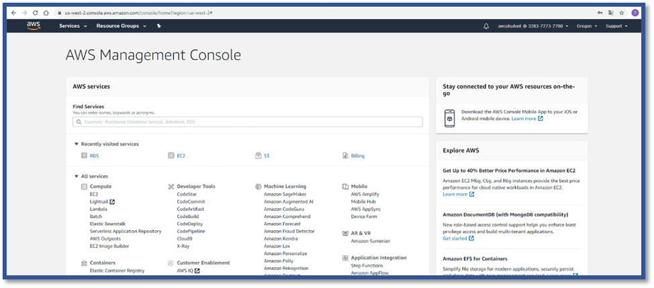Open the S3 recently visited link
This screenshot has height=288, width=654.
click(x=267, y=156)
